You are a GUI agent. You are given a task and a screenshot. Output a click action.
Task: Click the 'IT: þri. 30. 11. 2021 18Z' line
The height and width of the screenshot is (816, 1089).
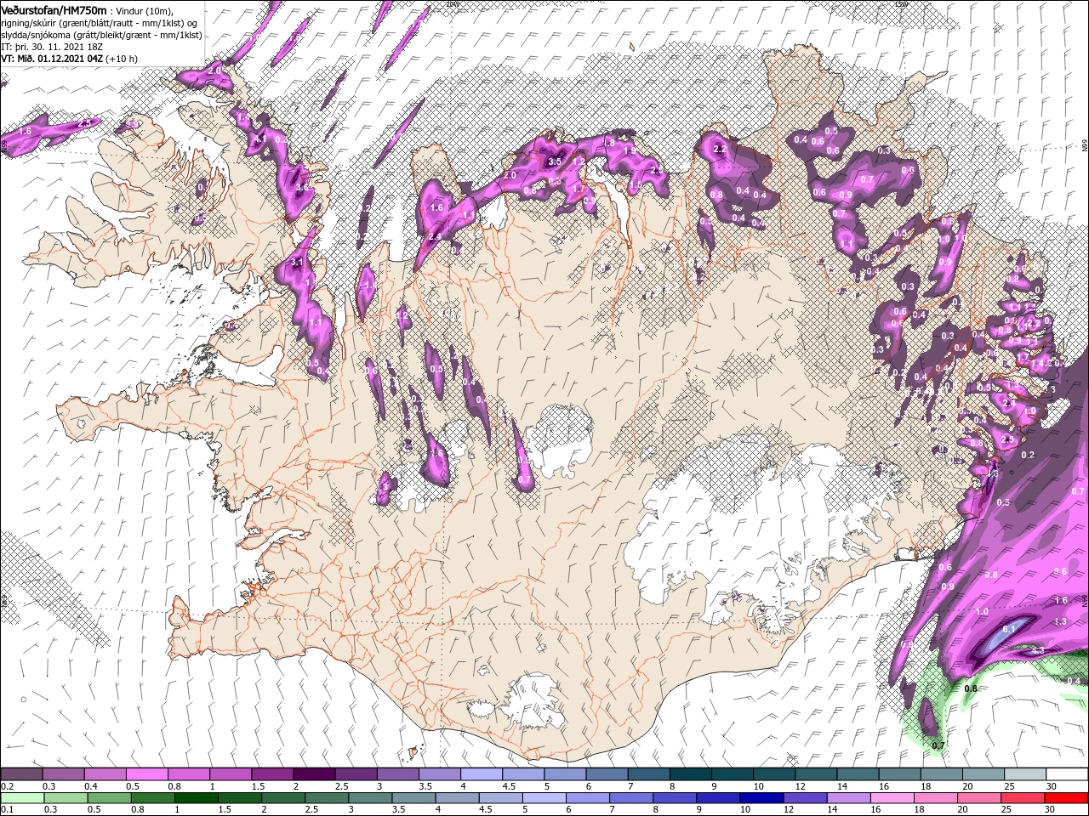[52, 47]
